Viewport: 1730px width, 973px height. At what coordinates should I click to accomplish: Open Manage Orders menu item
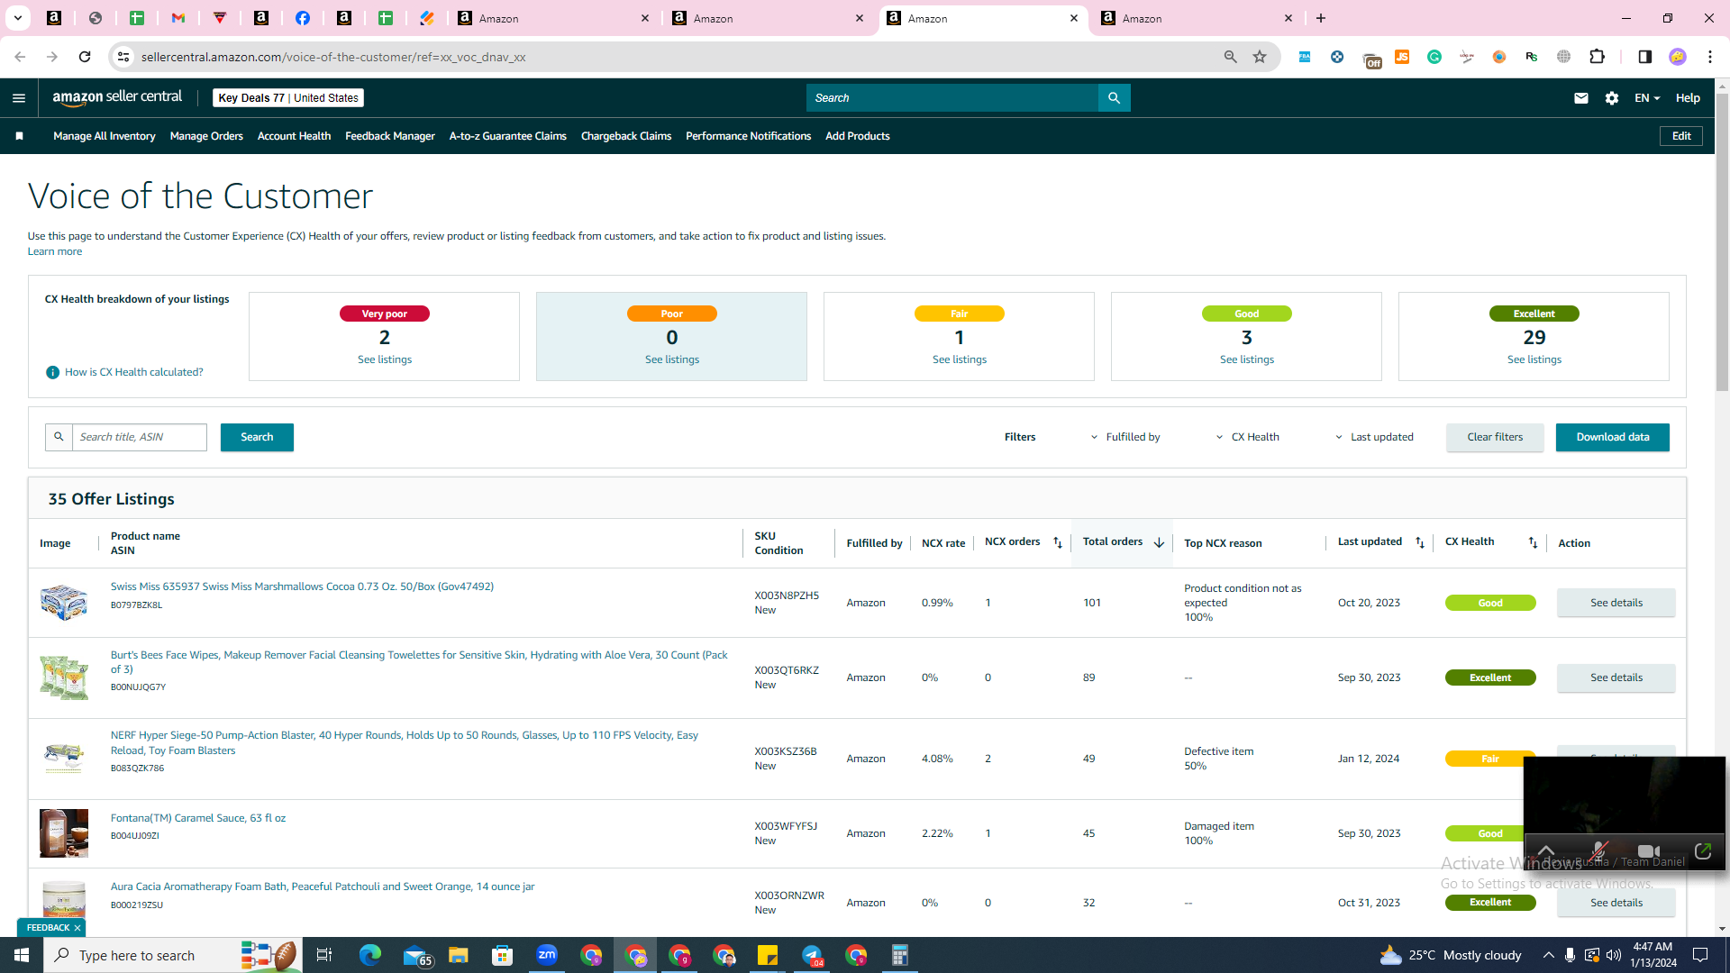[206, 136]
